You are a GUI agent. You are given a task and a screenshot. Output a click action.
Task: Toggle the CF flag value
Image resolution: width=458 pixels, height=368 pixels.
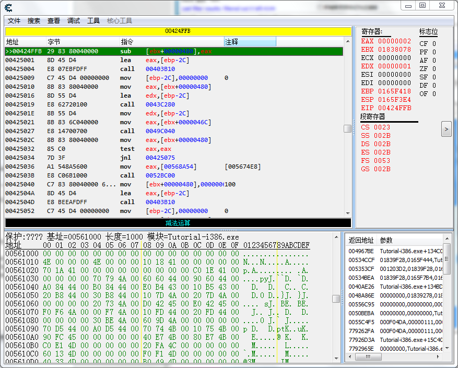434,44
